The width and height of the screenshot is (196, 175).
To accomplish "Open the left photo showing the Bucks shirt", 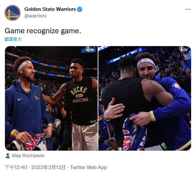I will tap(51, 98).
